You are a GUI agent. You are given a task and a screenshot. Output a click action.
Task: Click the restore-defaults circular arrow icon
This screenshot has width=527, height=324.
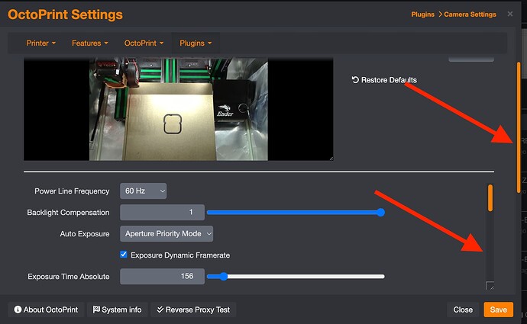[355, 80]
